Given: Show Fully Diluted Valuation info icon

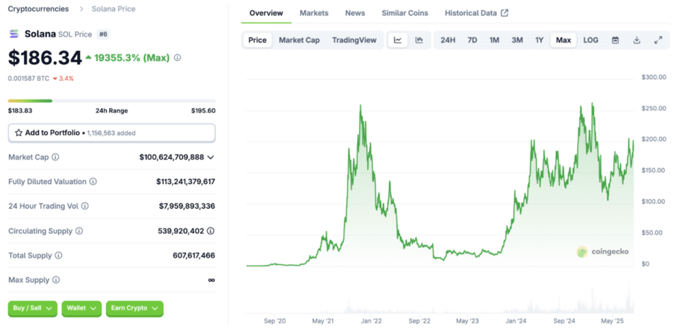Looking at the screenshot, I should click(x=93, y=181).
